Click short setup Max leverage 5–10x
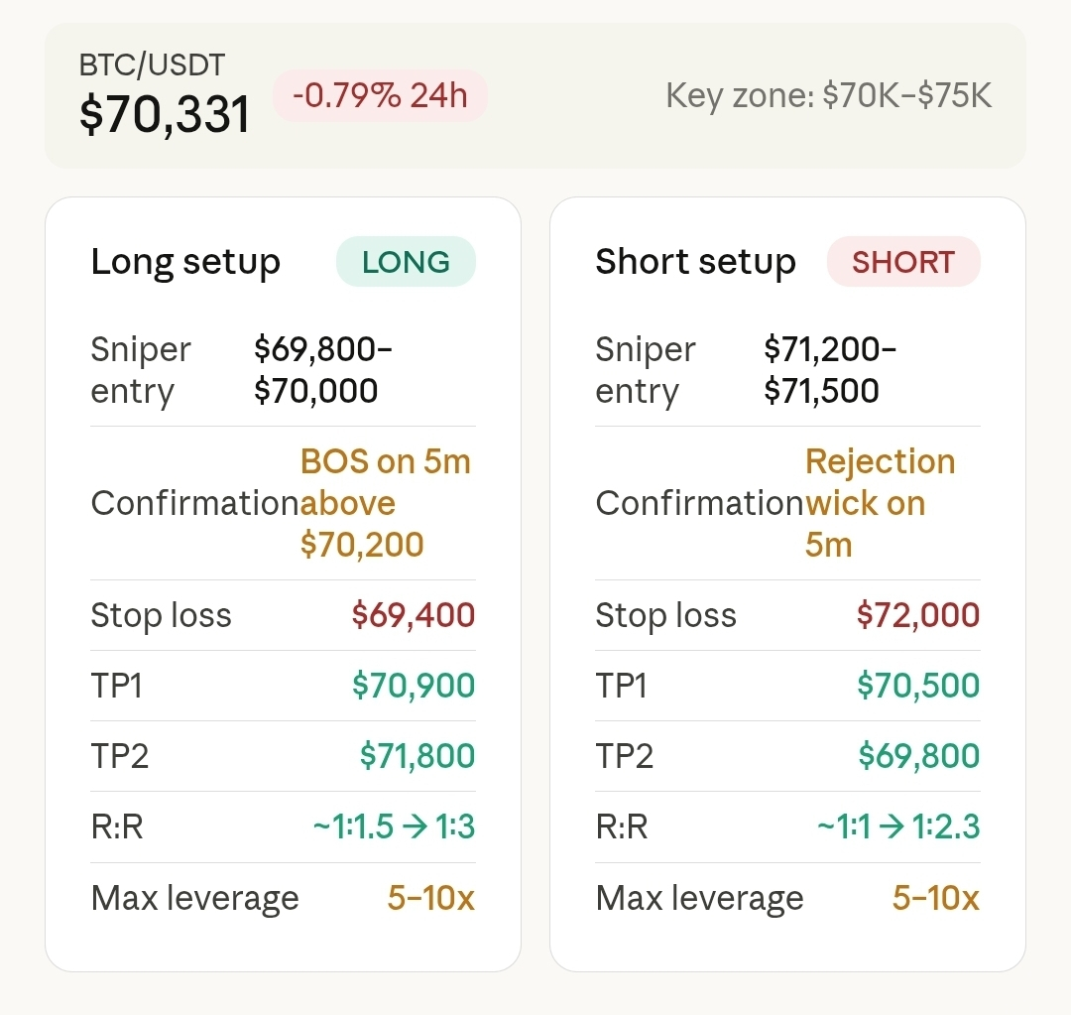The width and height of the screenshot is (1071, 1015). pos(935,898)
